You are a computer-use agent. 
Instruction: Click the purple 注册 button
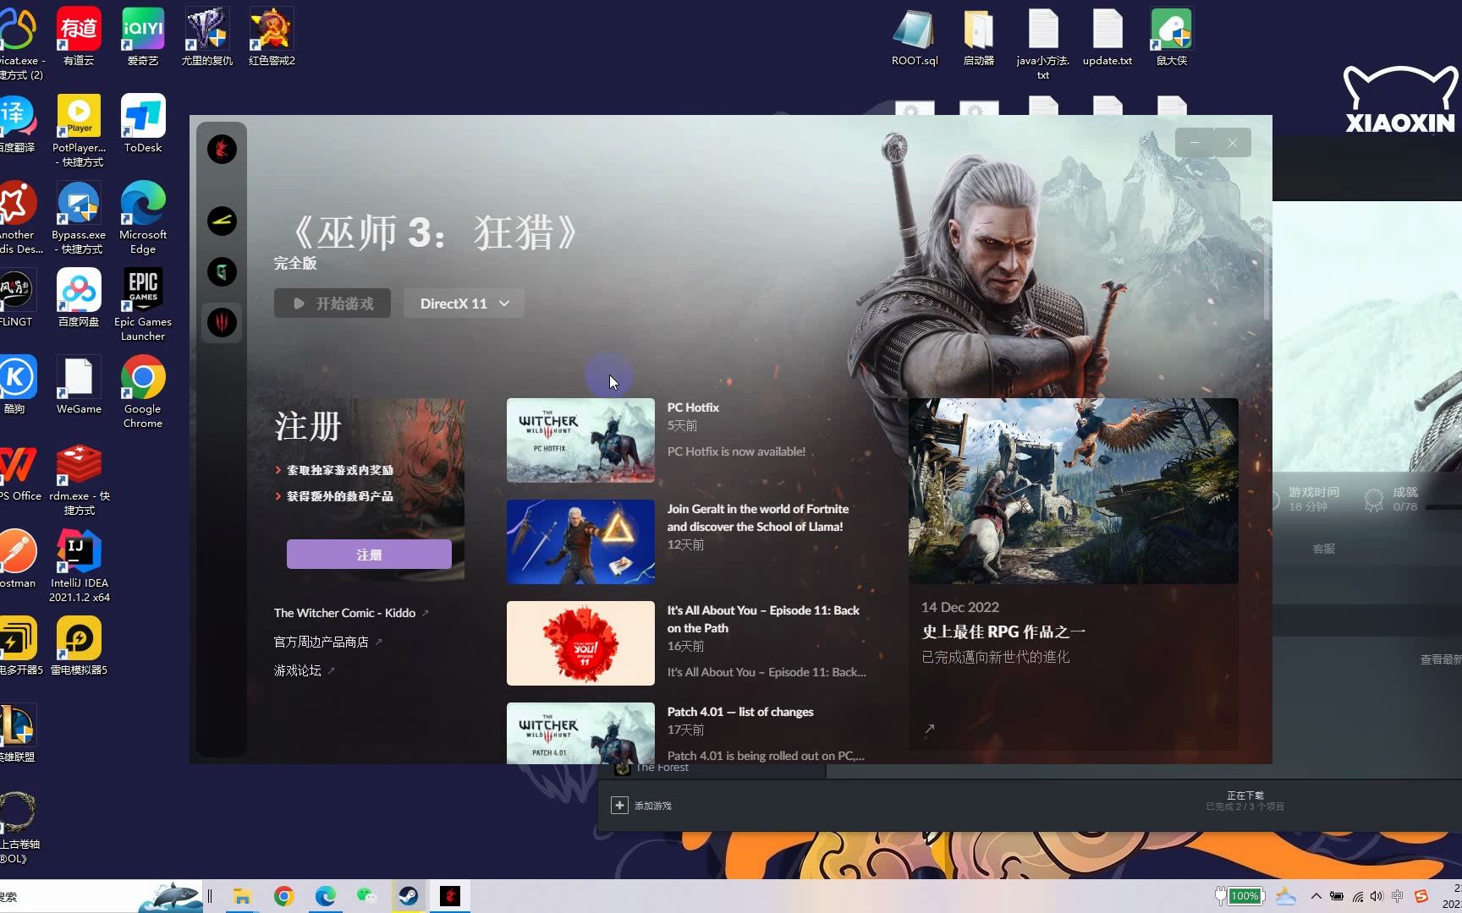pos(369,555)
